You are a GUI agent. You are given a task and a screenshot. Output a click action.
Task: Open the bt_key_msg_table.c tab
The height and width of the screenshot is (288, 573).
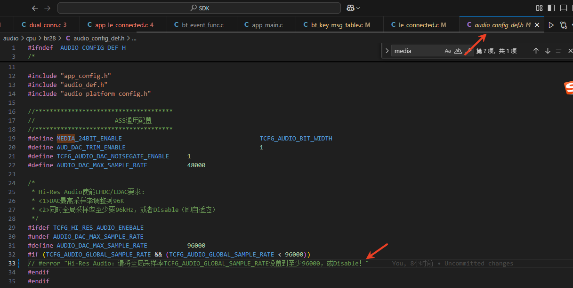(340, 25)
